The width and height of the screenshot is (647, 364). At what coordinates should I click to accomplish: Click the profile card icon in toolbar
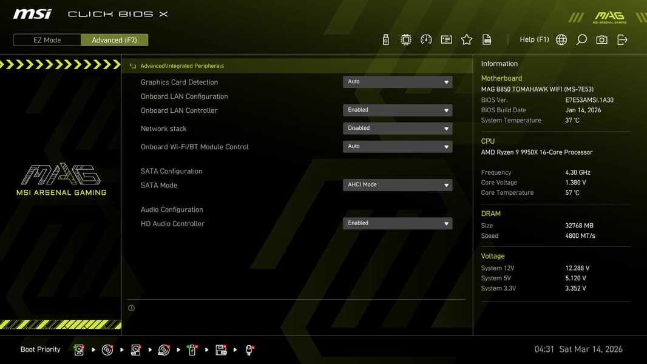pos(447,39)
